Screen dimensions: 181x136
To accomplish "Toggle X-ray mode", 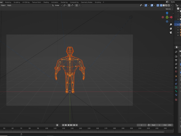I will click(x=158, y=5).
